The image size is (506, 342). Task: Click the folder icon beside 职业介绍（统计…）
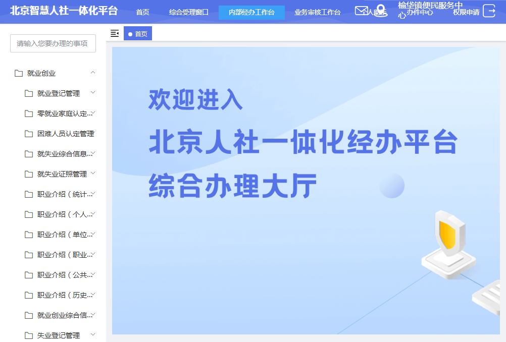pyautogui.click(x=29, y=194)
